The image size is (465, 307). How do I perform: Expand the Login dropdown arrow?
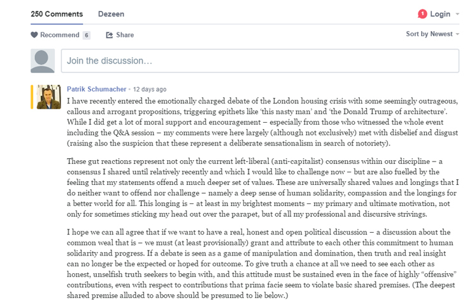pos(457,14)
